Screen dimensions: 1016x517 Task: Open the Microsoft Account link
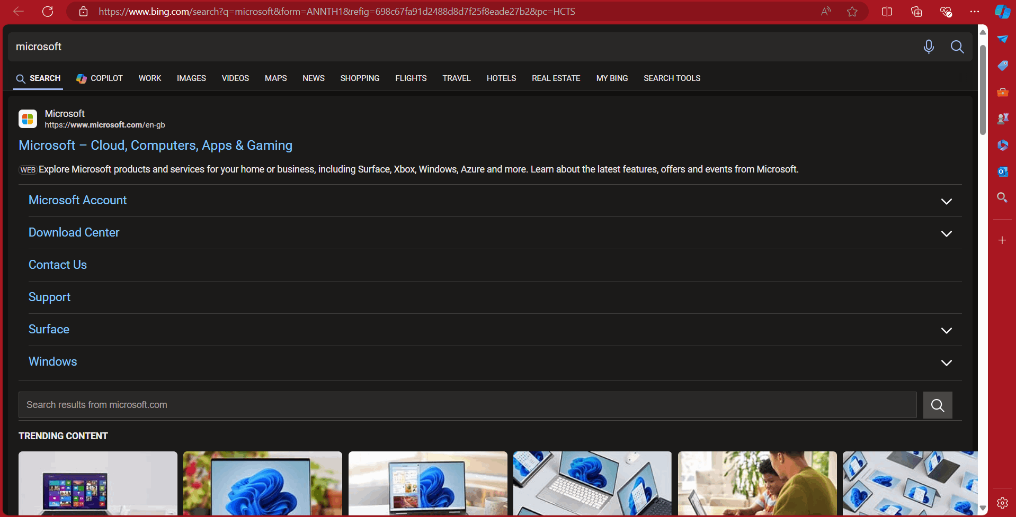pyautogui.click(x=77, y=200)
